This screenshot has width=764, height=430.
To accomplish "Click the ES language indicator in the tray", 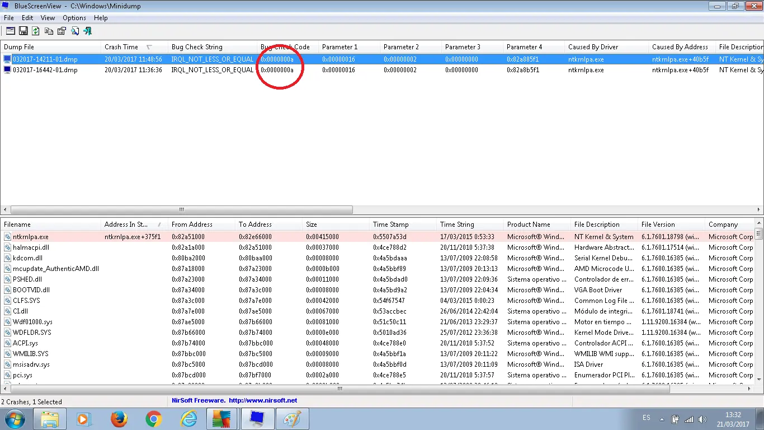I will (647, 418).
